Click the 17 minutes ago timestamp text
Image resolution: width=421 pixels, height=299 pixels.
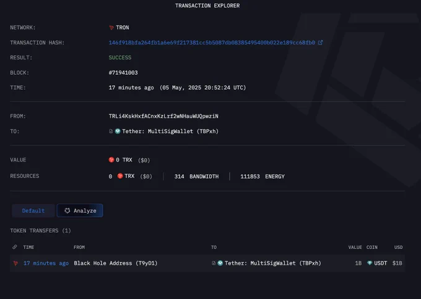pos(131,88)
